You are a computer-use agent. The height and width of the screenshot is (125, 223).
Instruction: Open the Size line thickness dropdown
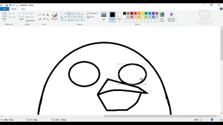click(x=104, y=17)
